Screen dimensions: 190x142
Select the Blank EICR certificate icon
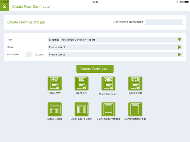(135, 84)
